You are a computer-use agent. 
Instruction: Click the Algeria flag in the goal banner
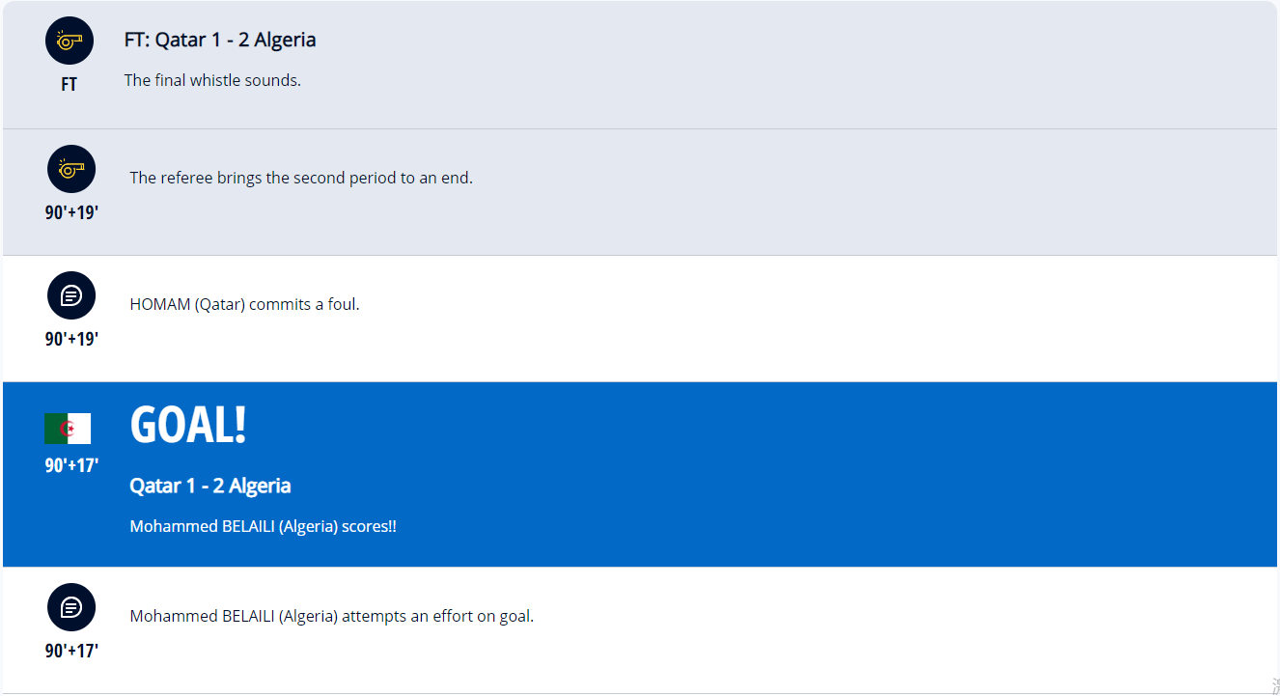(x=68, y=429)
